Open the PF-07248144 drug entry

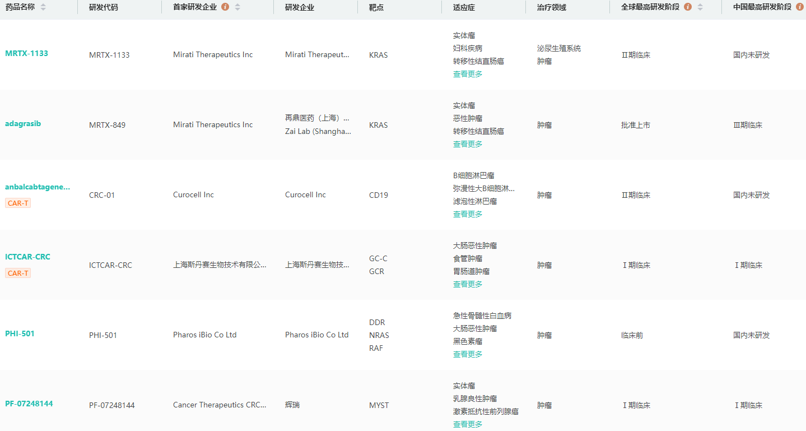[x=29, y=404]
